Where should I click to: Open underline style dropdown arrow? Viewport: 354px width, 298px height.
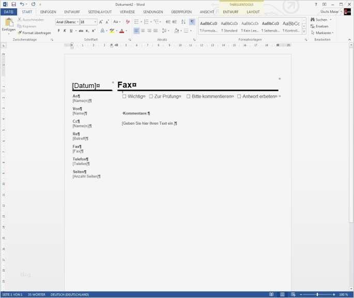76,31
